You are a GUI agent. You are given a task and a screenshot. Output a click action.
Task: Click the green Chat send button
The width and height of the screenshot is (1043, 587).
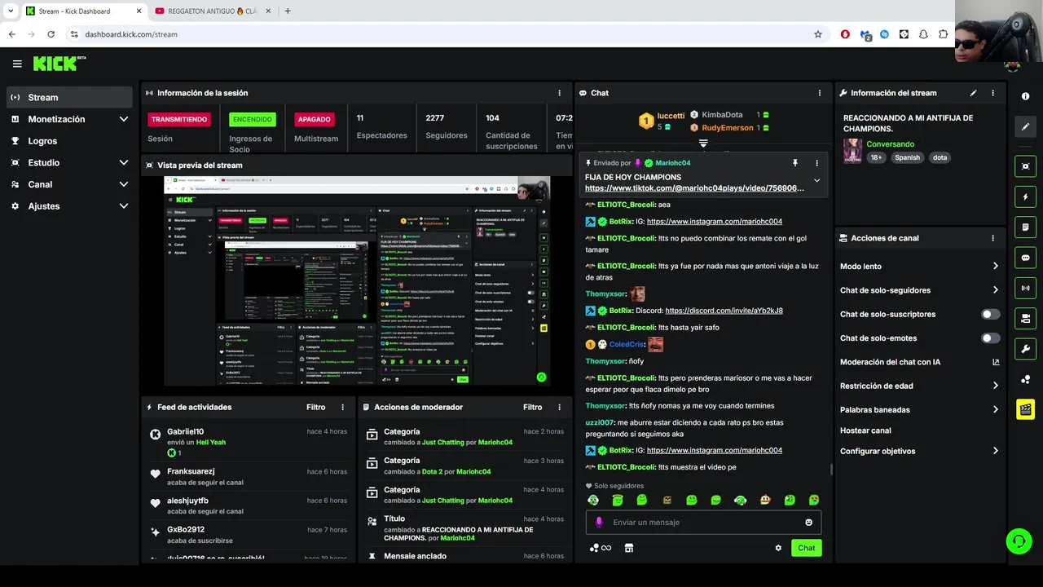(x=806, y=548)
